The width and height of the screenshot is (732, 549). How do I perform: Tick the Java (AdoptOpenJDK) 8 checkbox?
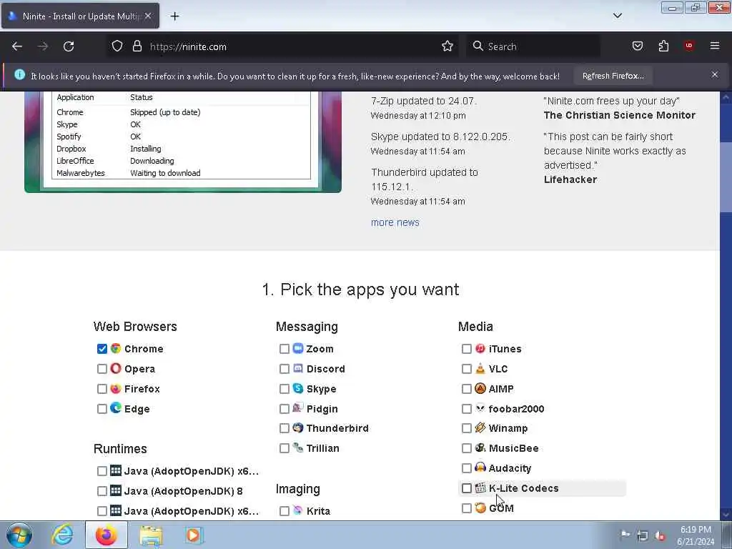102,491
